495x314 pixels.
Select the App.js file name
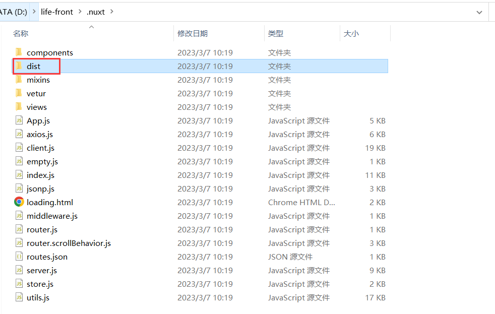coord(38,121)
